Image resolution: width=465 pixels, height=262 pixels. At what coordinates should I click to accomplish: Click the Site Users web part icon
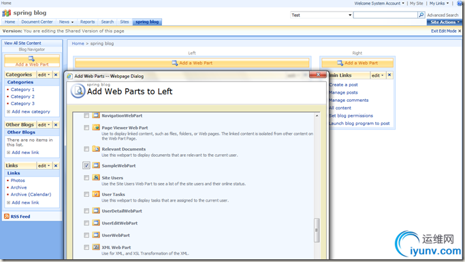[x=96, y=177]
